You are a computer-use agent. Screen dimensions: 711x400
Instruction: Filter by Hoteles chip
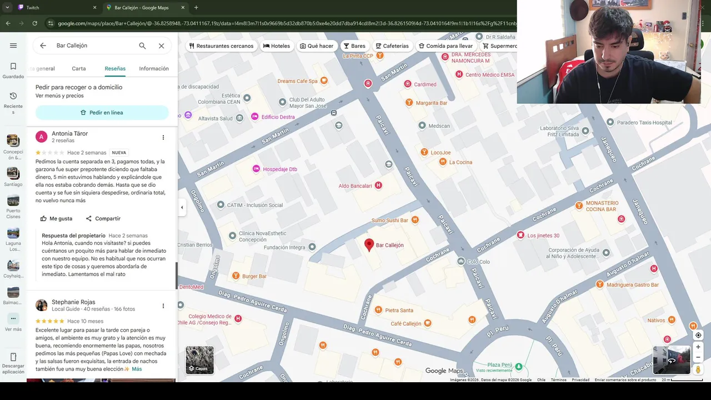[x=277, y=46]
